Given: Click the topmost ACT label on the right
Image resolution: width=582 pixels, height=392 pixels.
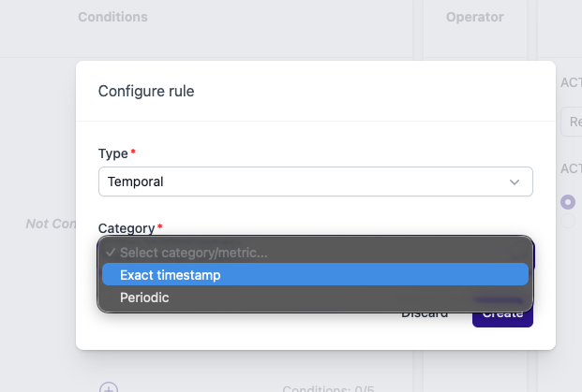Looking at the screenshot, I should pyautogui.click(x=572, y=82).
